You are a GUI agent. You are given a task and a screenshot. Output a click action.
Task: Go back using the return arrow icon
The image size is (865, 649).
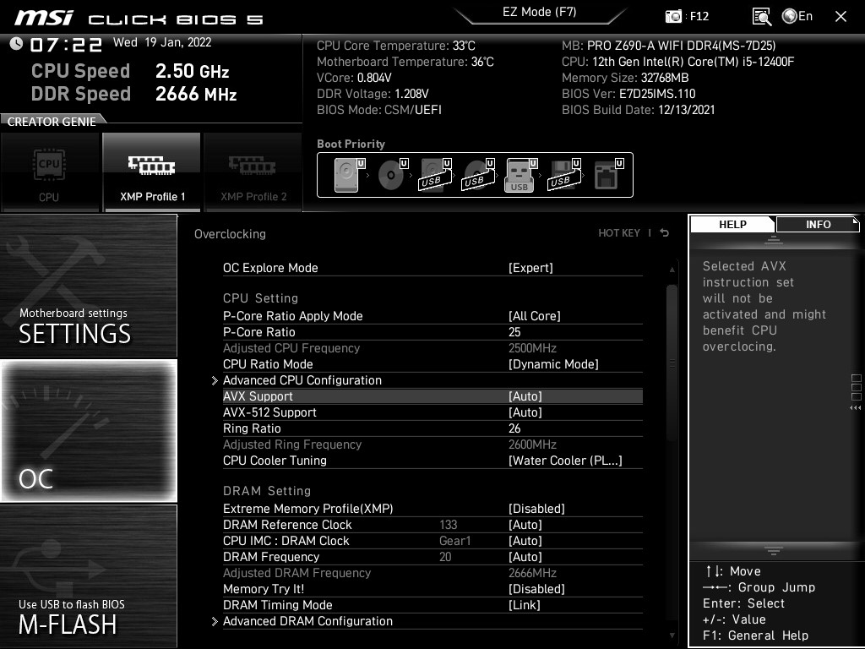coord(664,233)
